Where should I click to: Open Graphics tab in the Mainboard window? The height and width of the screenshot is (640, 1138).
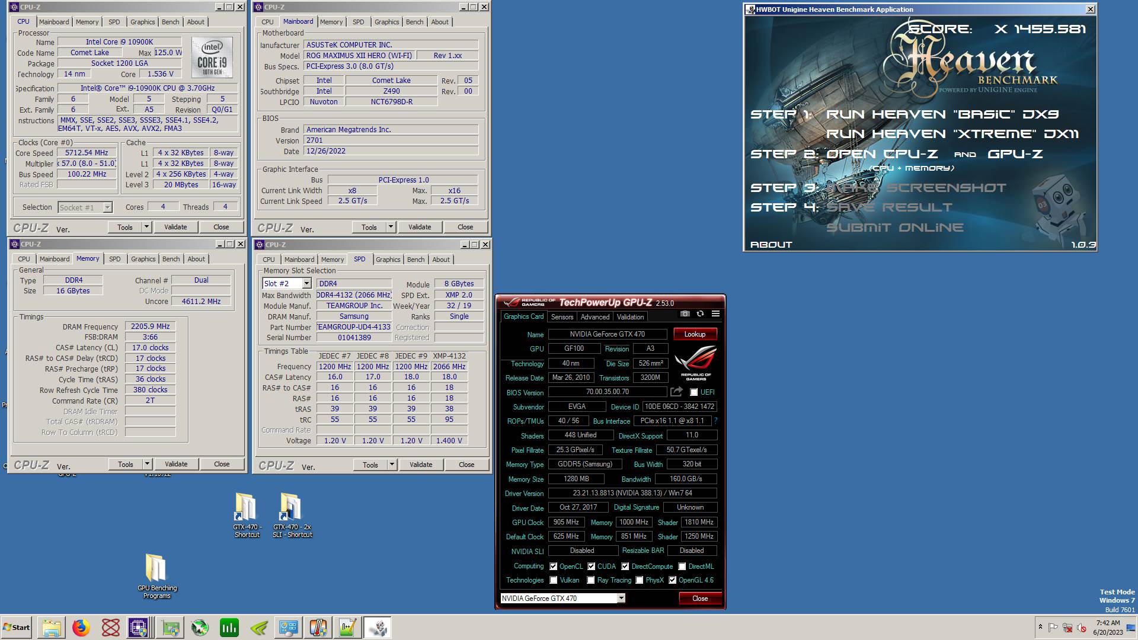click(x=386, y=22)
